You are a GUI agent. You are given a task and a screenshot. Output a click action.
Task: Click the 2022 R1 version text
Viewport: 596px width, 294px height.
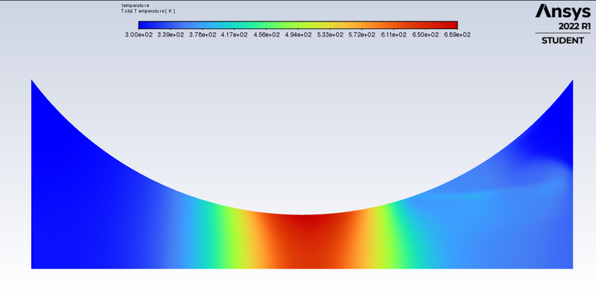tap(574, 26)
